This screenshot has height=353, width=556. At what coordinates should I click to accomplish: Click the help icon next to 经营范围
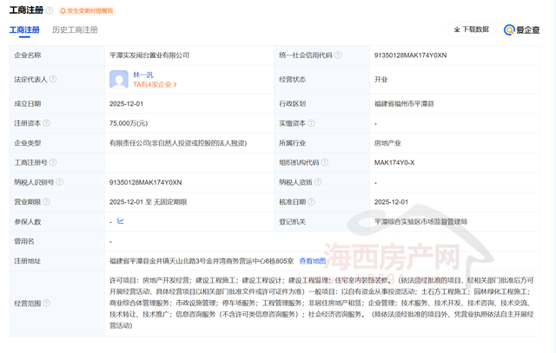[x=47, y=304]
